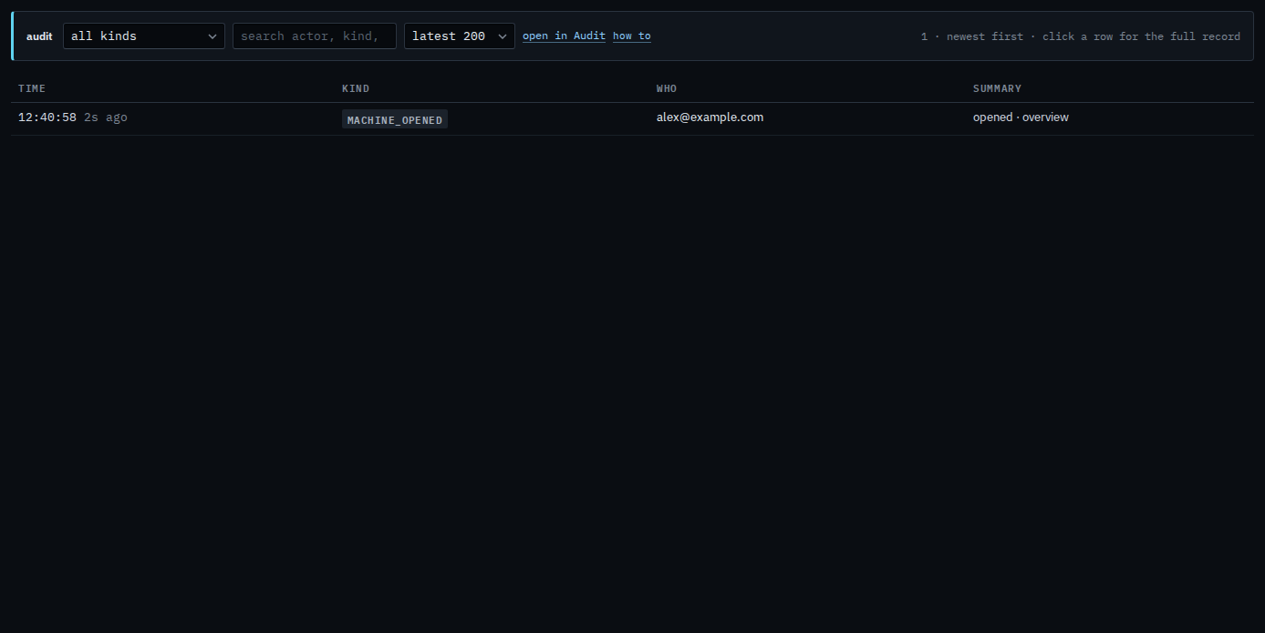Expand the "latest 200" limit dropdown

460,36
